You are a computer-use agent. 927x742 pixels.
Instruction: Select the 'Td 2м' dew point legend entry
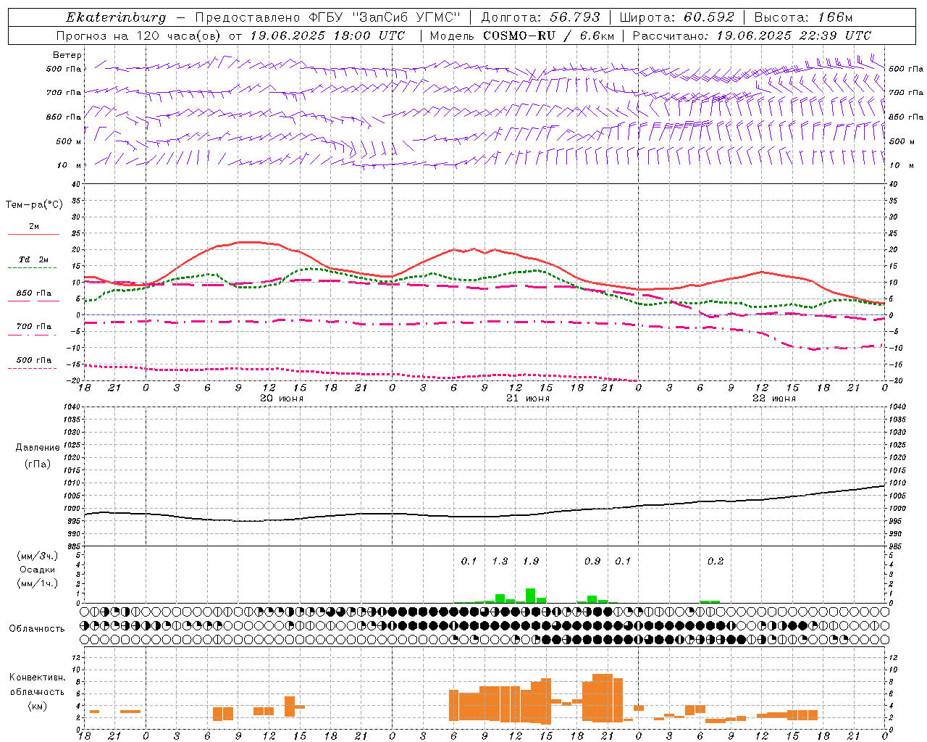click(x=33, y=259)
